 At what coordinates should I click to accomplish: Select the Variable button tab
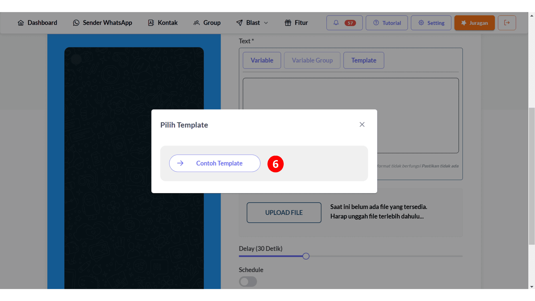[262, 60]
